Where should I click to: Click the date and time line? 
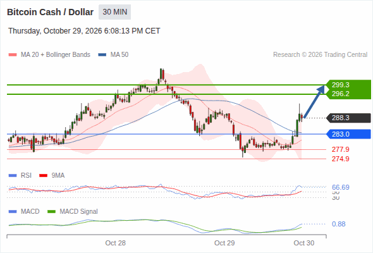coord(84,31)
